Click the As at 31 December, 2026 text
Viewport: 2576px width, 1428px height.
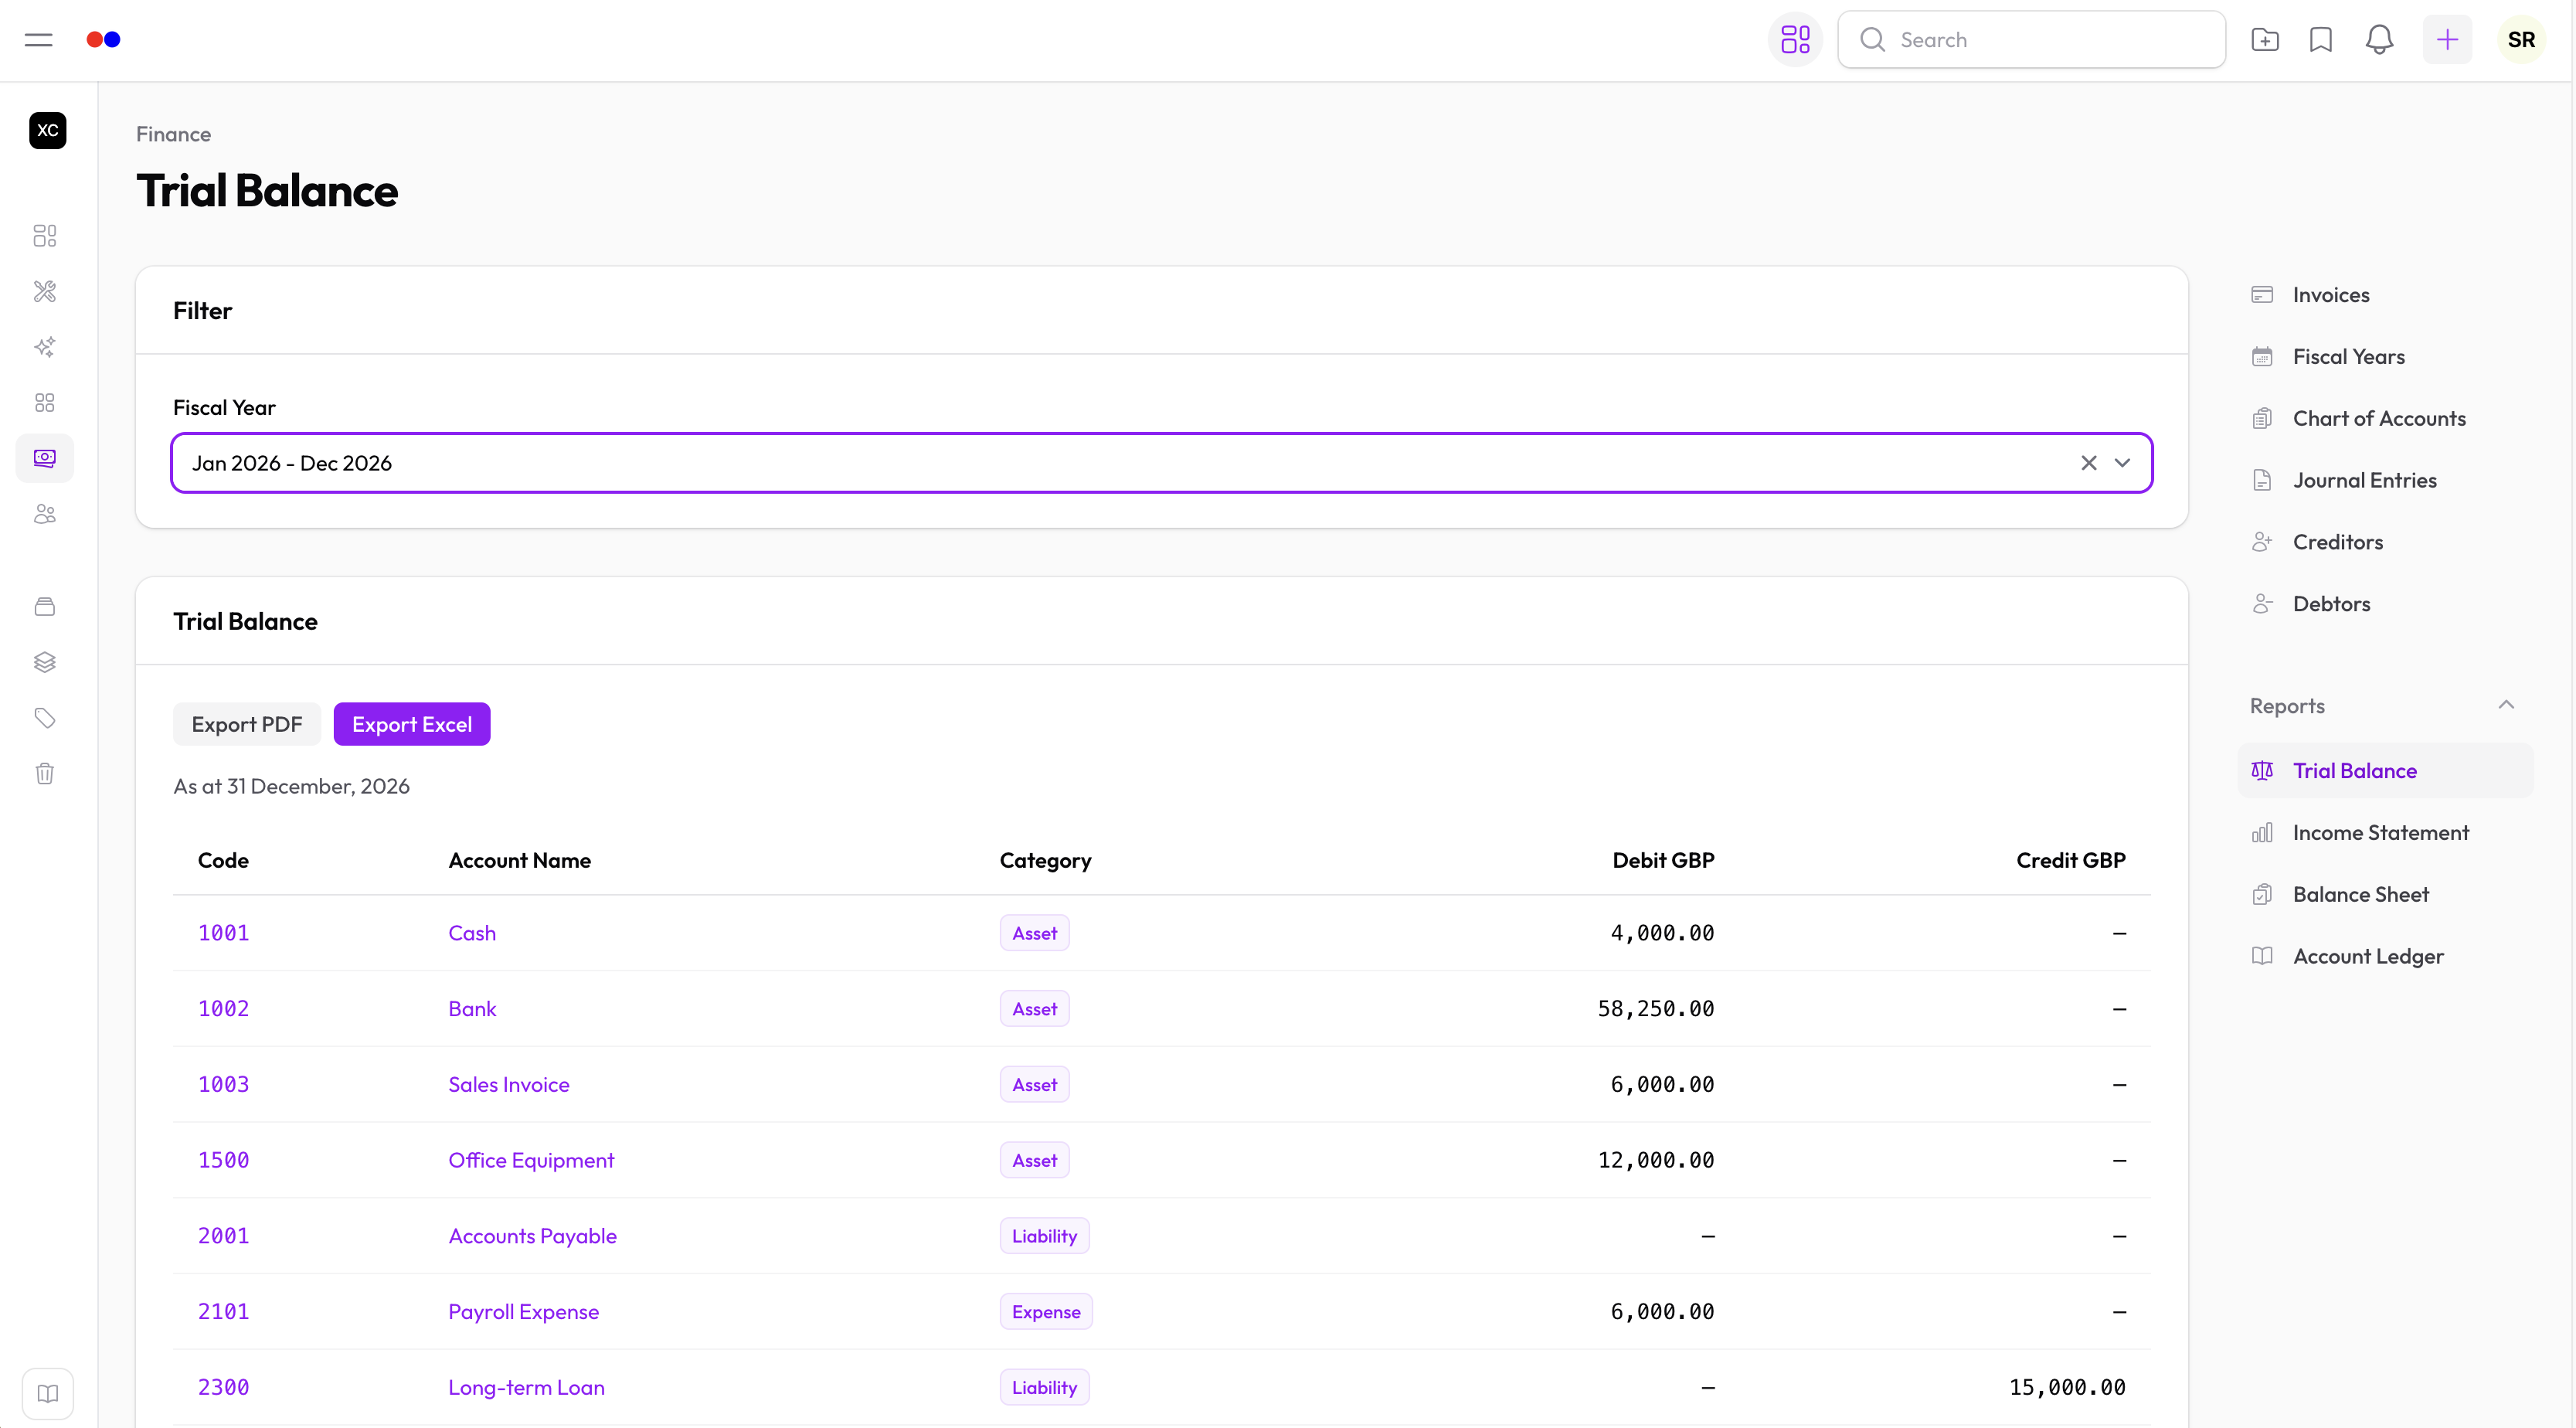click(291, 787)
